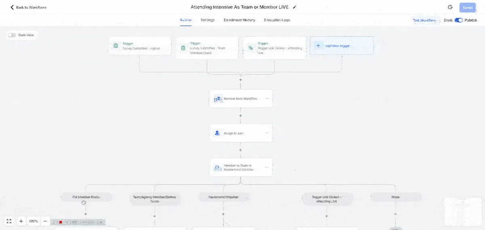Image resolution: width=485 pixels, height=230 pixels.
Task: Open Survey Submitted - Team Member/Guest trigger
Action: (x=207, y=48)
